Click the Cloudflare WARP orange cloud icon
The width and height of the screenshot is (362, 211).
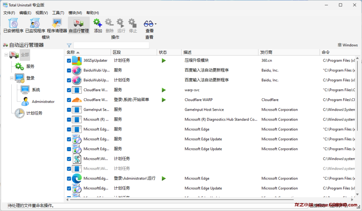click(x=77, y=100)
